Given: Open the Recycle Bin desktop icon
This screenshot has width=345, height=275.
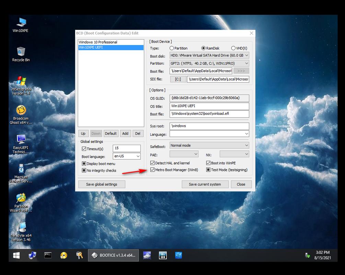Looking at the screenshot, I should pyautogui.click(x=21, y=54).
